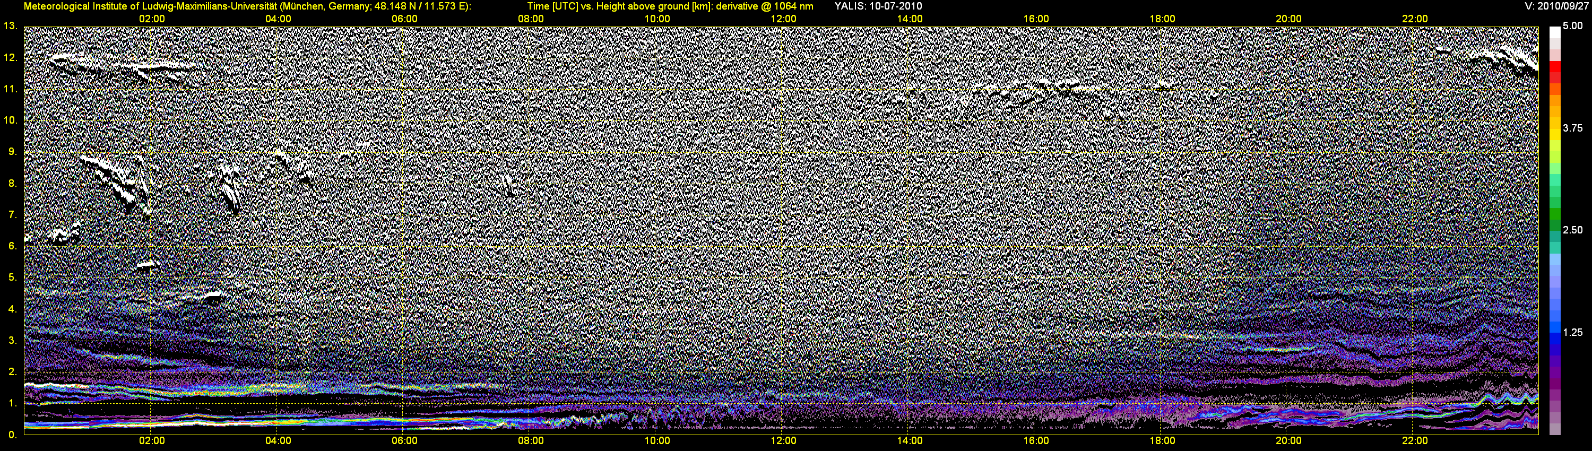Click the 9. height axis label

(12, 151)
